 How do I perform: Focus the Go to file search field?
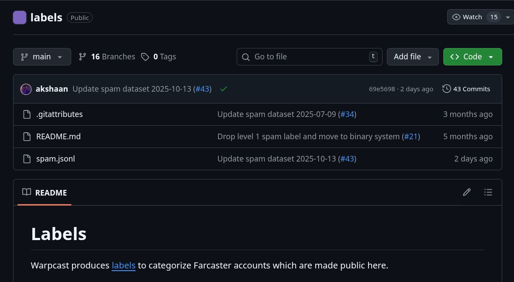coord(310,57)
